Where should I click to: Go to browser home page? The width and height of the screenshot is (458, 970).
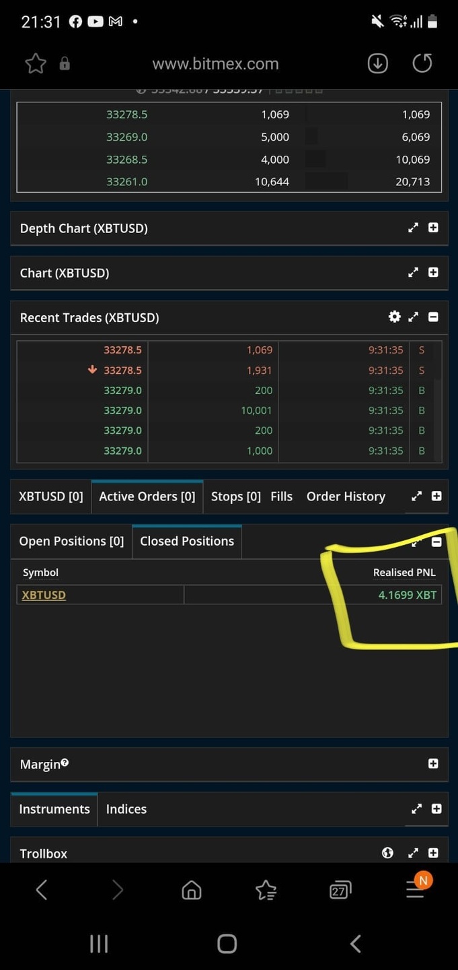pyautogui.click(x=192, y=891)
